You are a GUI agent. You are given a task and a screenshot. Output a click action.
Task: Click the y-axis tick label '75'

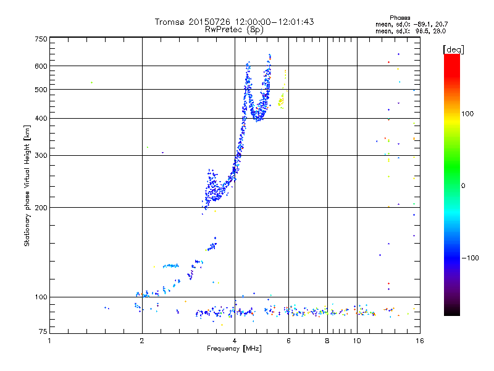pos(43,331)
